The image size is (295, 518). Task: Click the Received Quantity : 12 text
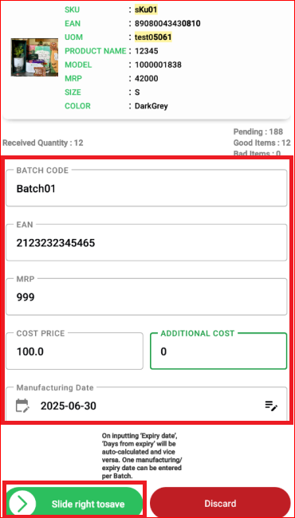(x=43, y=143)
